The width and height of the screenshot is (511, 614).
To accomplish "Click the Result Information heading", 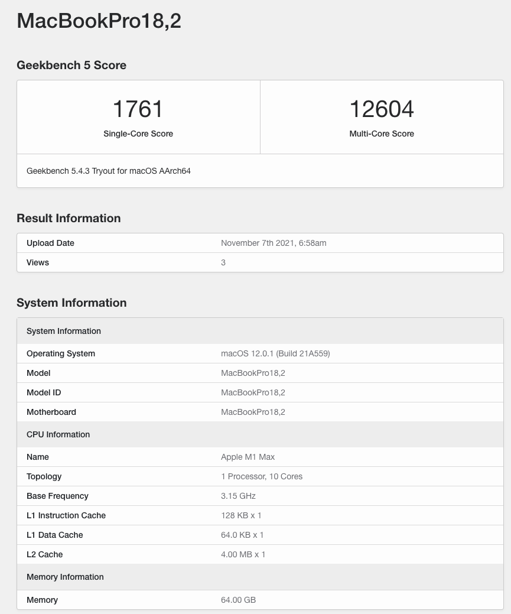I will tap(69, 218).
